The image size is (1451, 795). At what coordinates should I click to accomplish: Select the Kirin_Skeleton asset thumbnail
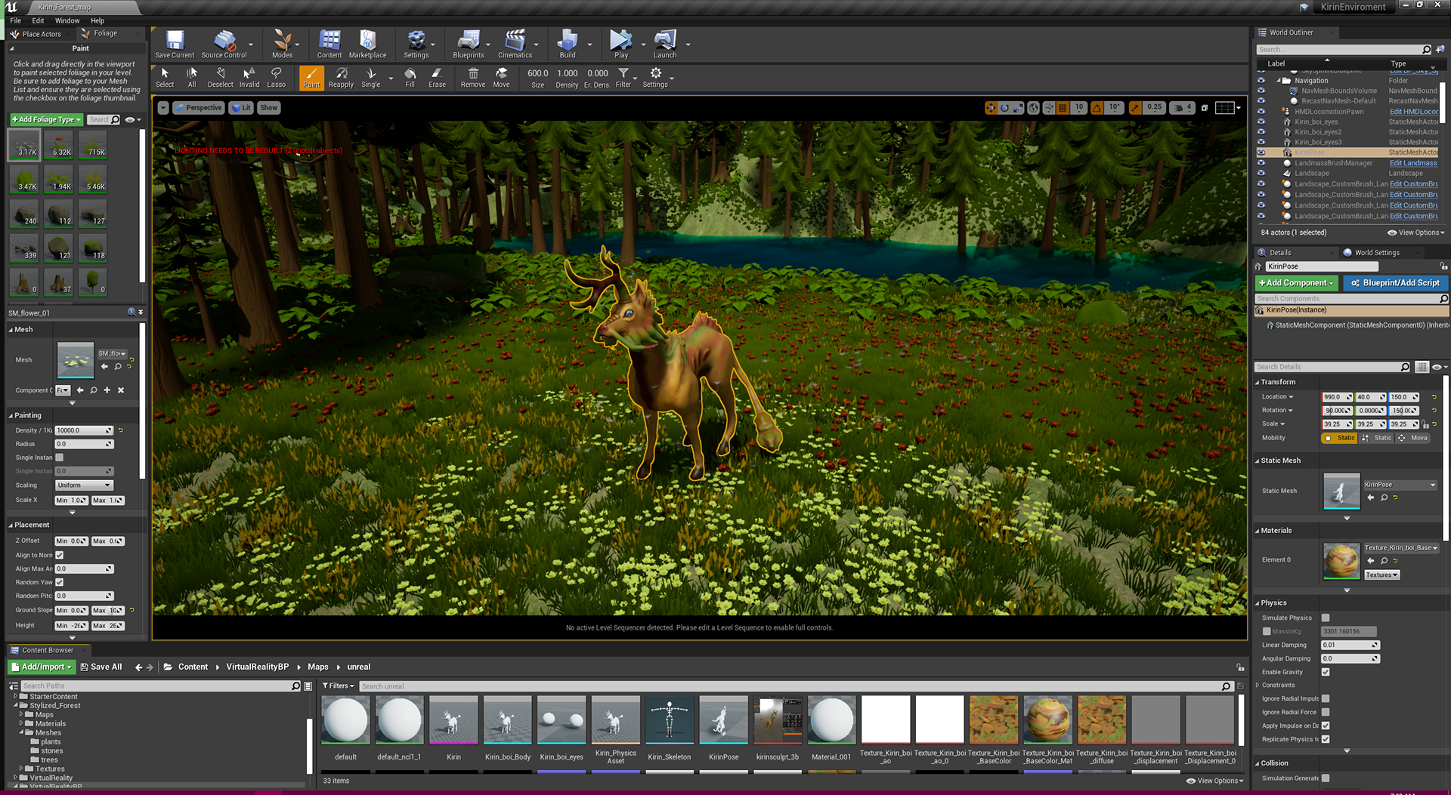coord(669,720)
